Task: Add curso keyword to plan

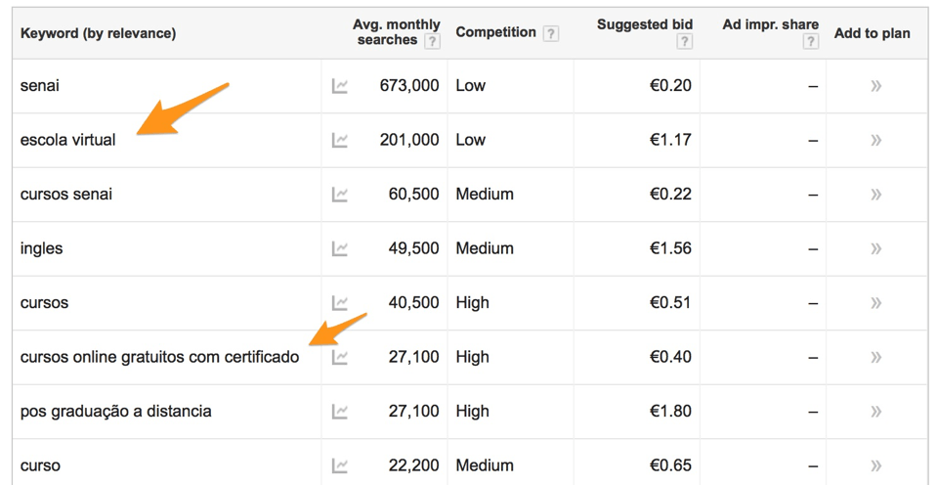Action: point(875,465)
